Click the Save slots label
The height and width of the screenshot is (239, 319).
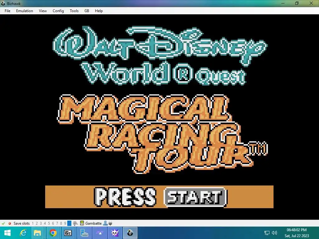(21, 223)
